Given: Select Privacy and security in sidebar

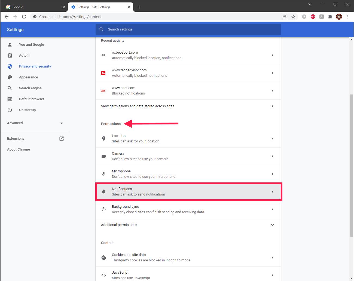Looking at the screenshot, I should [35, 66].
